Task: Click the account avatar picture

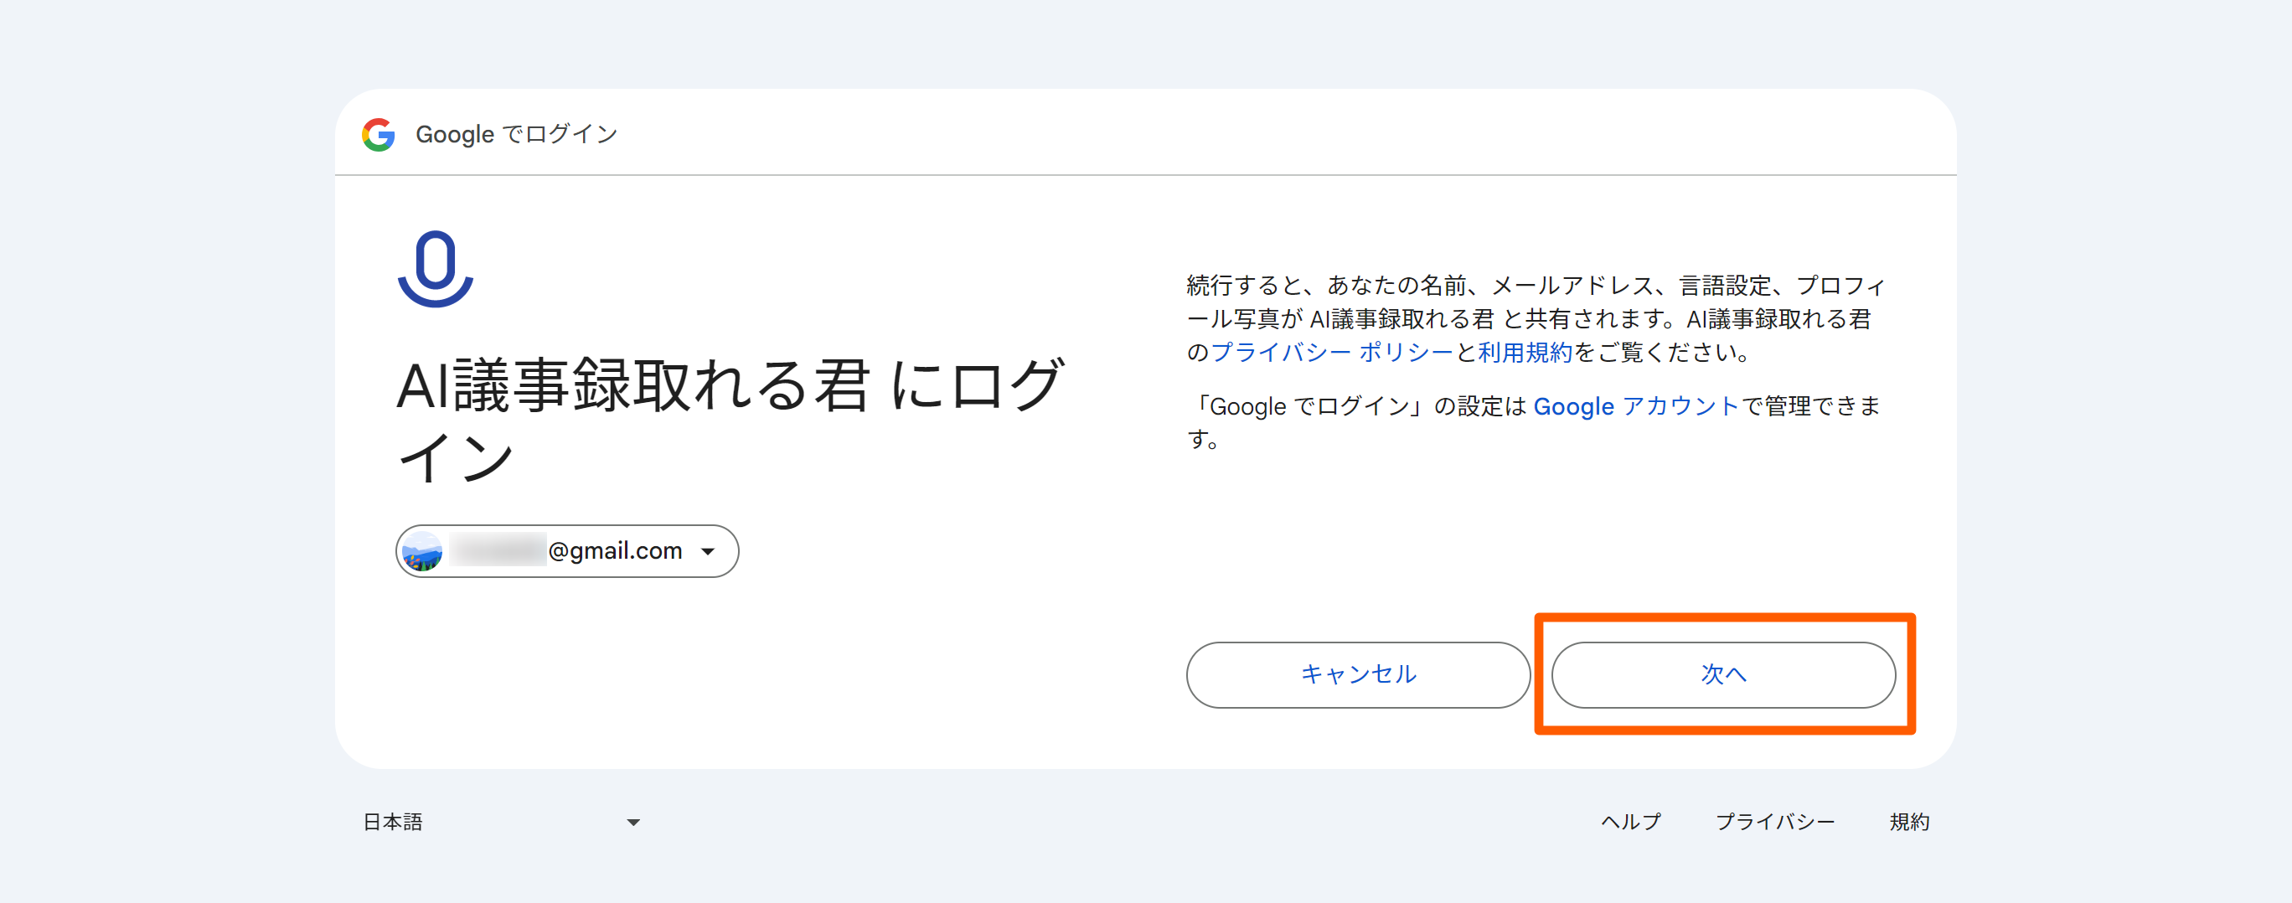Action: (423, 551)
